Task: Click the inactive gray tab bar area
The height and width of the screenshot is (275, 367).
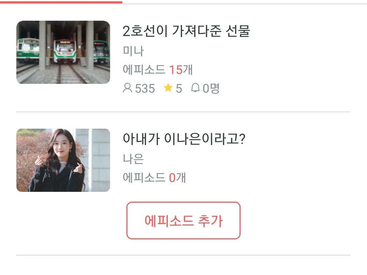Action: 245,3
